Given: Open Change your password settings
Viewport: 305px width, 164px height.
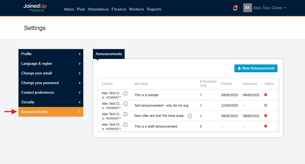Looking at the screenshot, I should tap(51, 83).
